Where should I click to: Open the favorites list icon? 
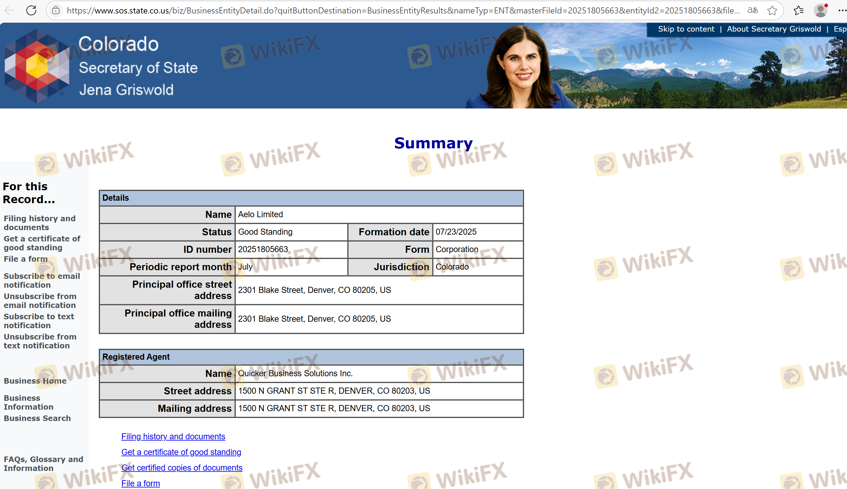pyautogui.click(x=798, y=10)
